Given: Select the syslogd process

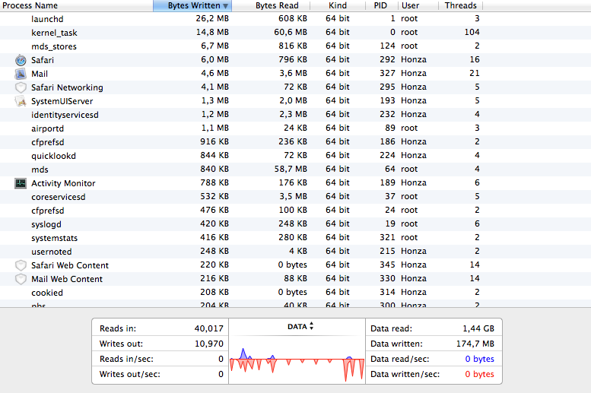Looking at the screenshot, I should [x=46, y=224].
